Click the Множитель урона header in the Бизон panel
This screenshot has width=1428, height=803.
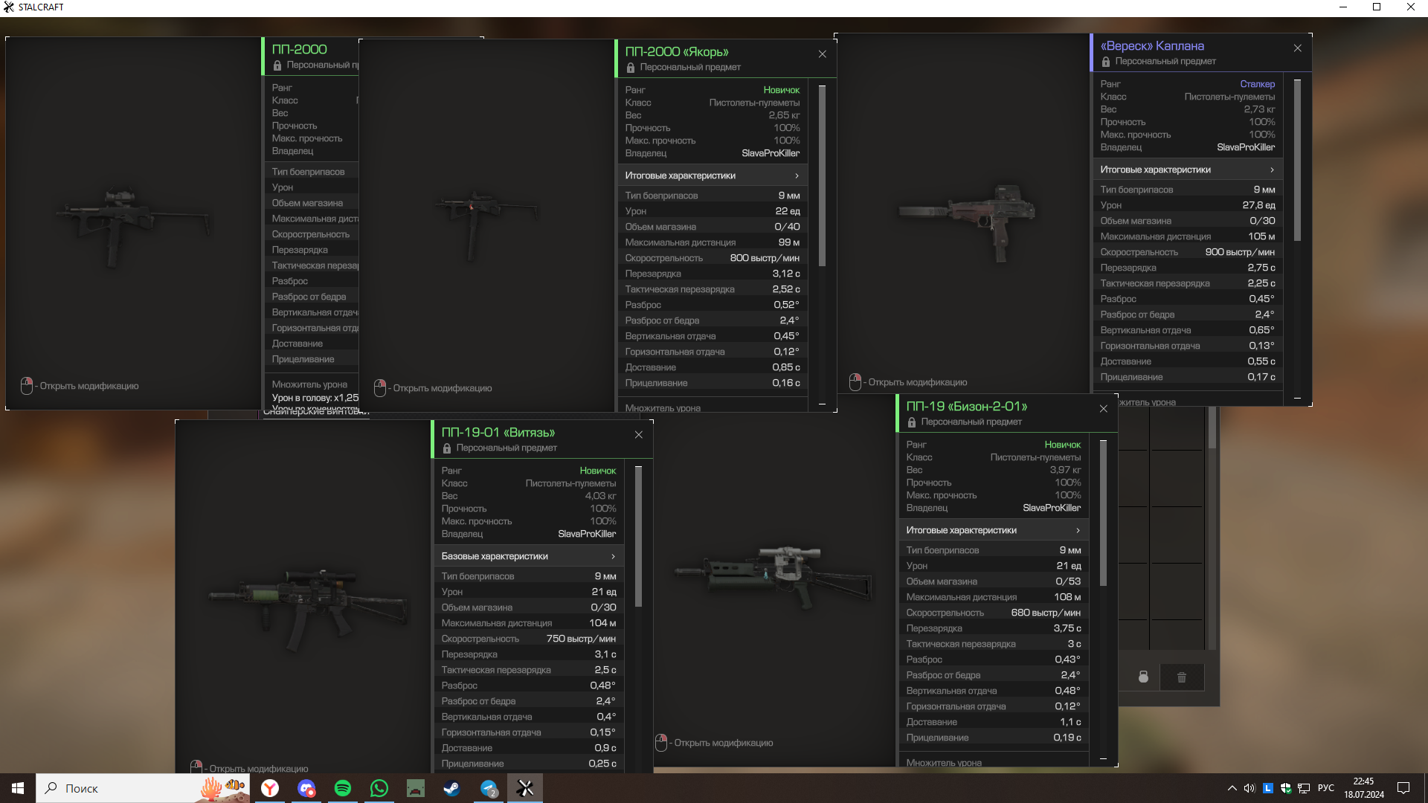click(944, 763)
